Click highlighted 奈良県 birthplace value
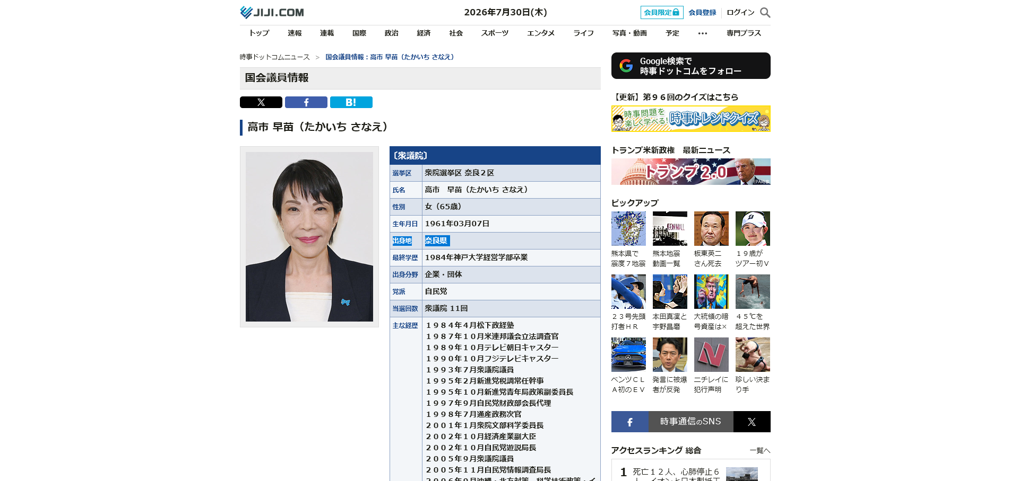Image resolution: width=1010 pixels, height=481 pixels. pyautogui.click(x=437, y=240)
